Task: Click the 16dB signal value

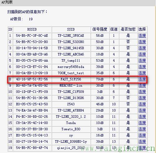Action: click(100, 135)
